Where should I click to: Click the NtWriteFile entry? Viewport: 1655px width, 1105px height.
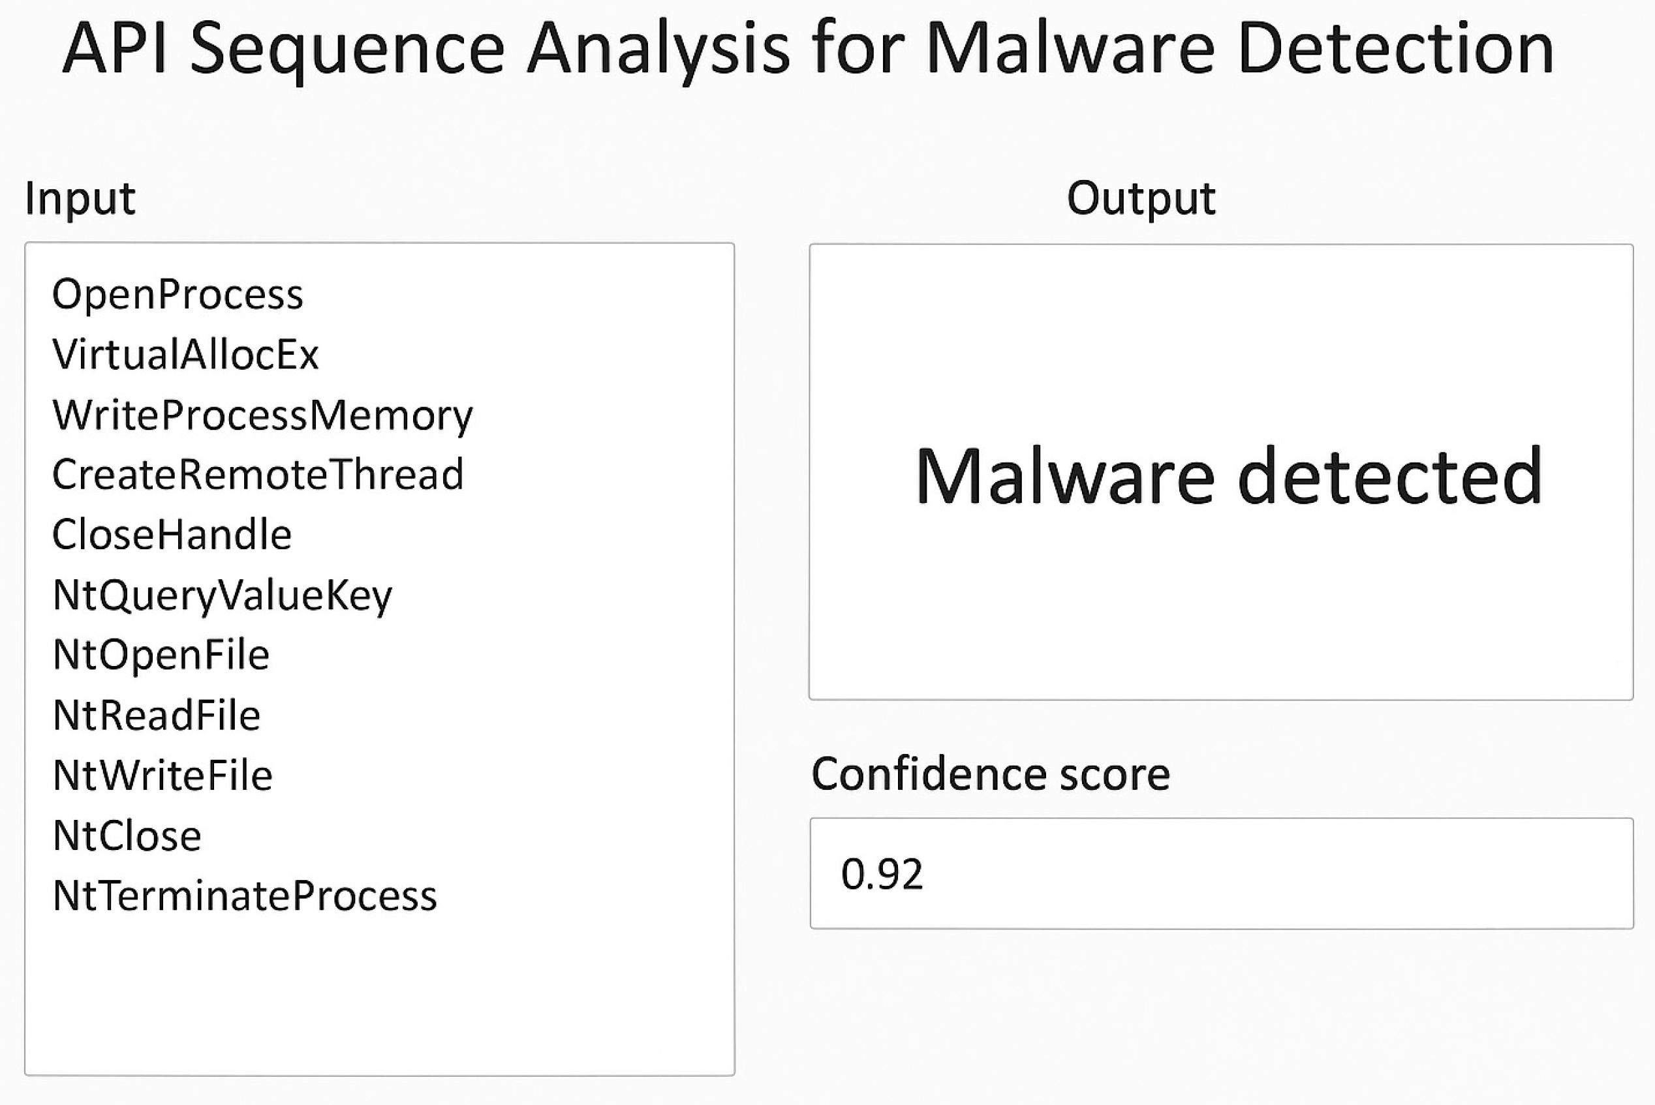[162, 776]
